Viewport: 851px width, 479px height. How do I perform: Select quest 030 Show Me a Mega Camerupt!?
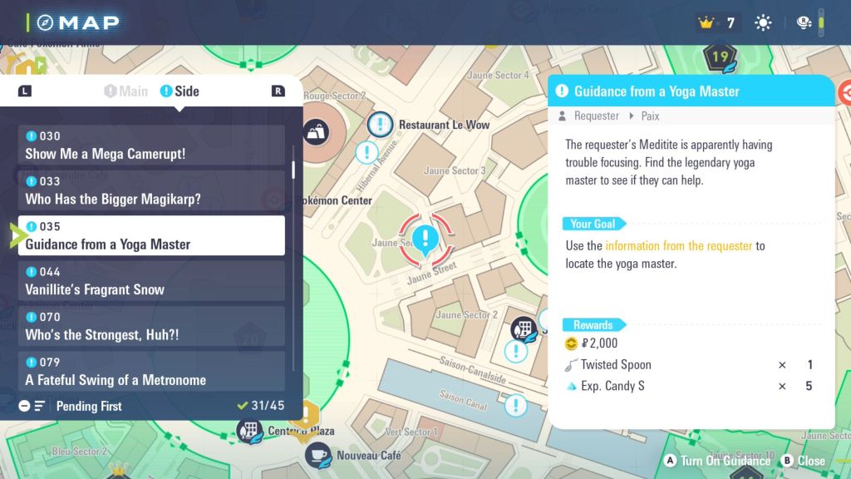point(152,146)
